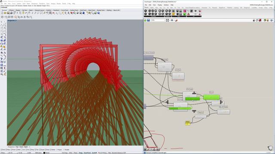Click Cut (X) icon in Rhino toolbar
The height and width of the screenshot is (154, 275).
[x=17, y=13]
